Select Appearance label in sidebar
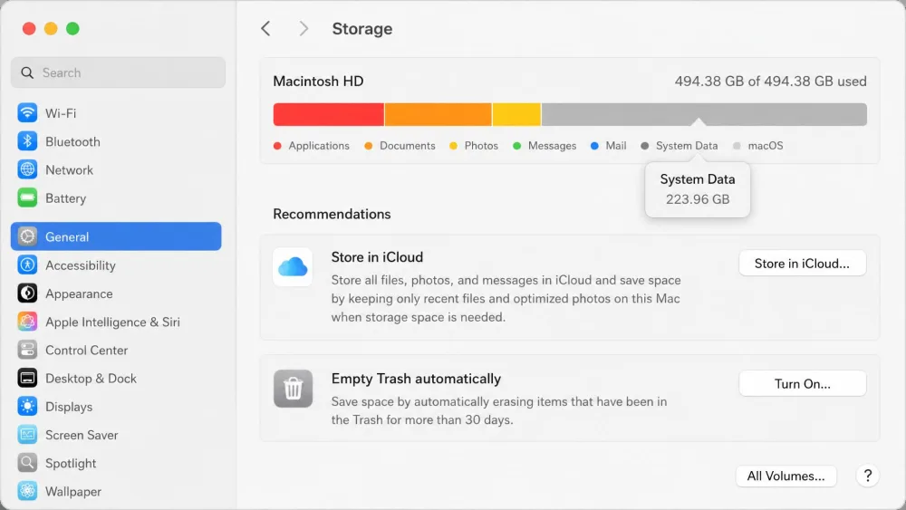906x510 pixels. [x=79, y=293]
